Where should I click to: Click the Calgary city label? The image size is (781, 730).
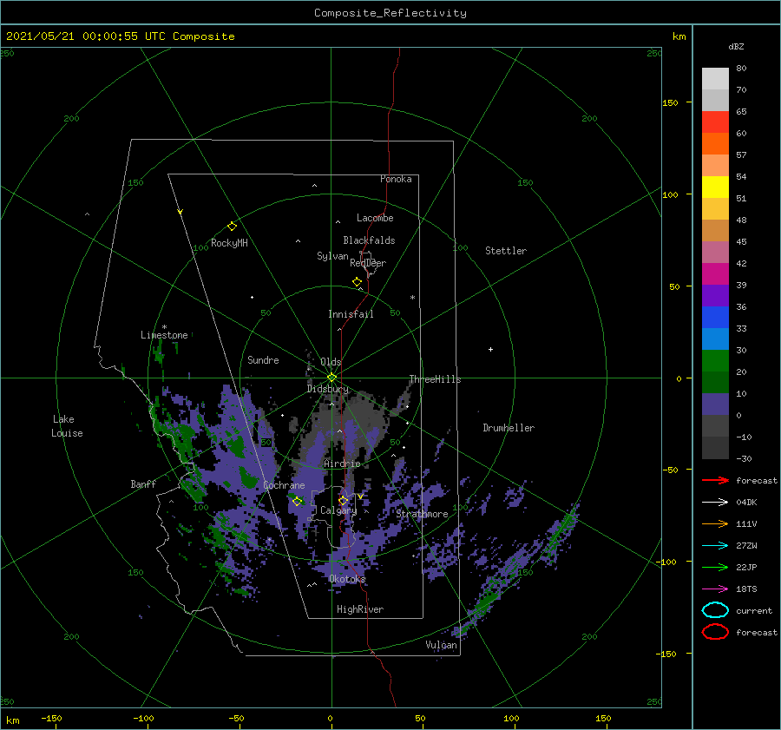point(338,510)
